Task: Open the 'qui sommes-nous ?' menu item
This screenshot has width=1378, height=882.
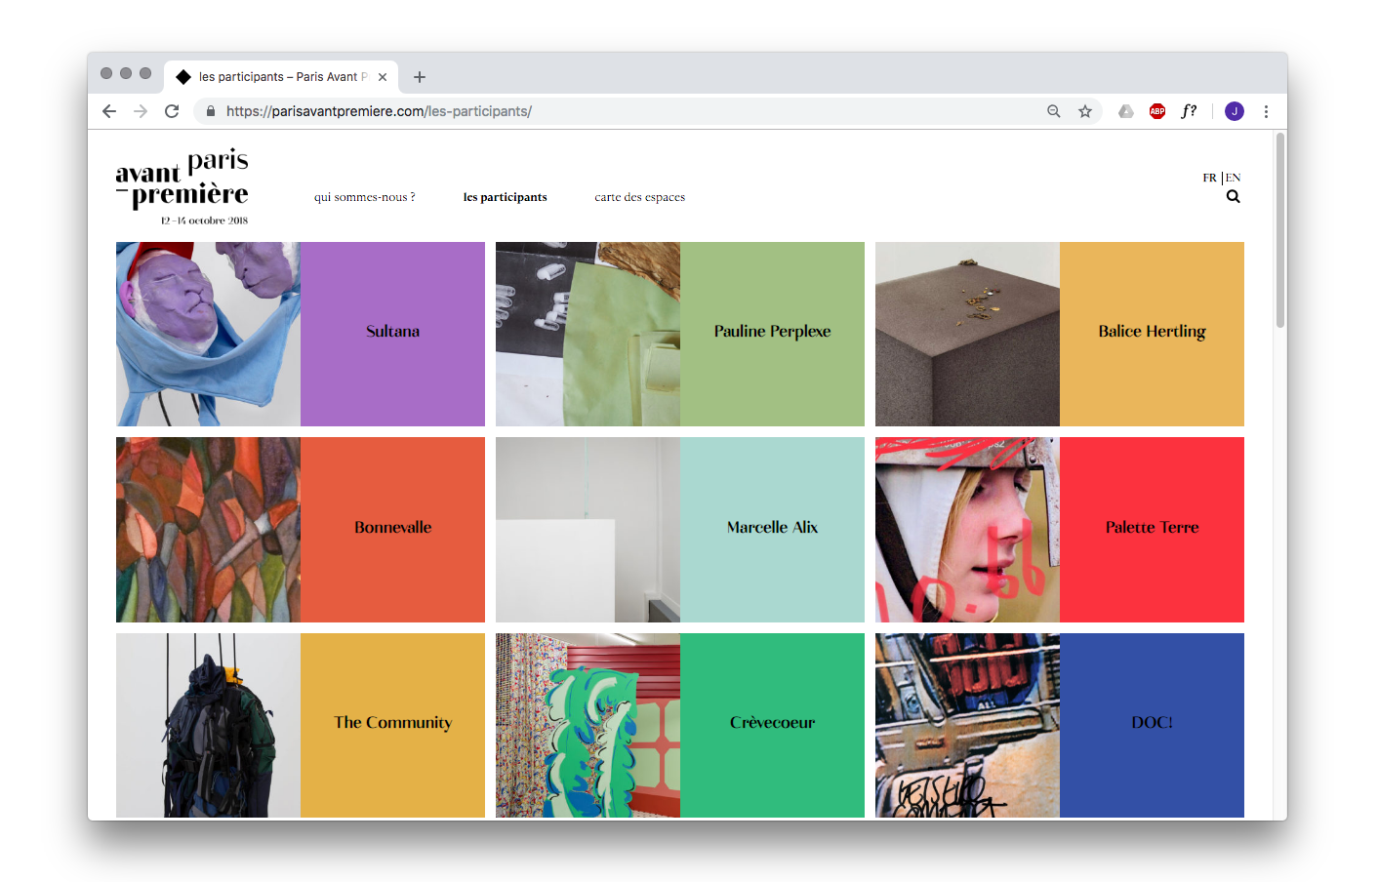Action: (x=364, y=197)
